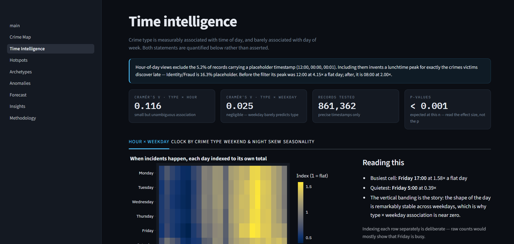Click the heatmap index color scale bar

300,212
